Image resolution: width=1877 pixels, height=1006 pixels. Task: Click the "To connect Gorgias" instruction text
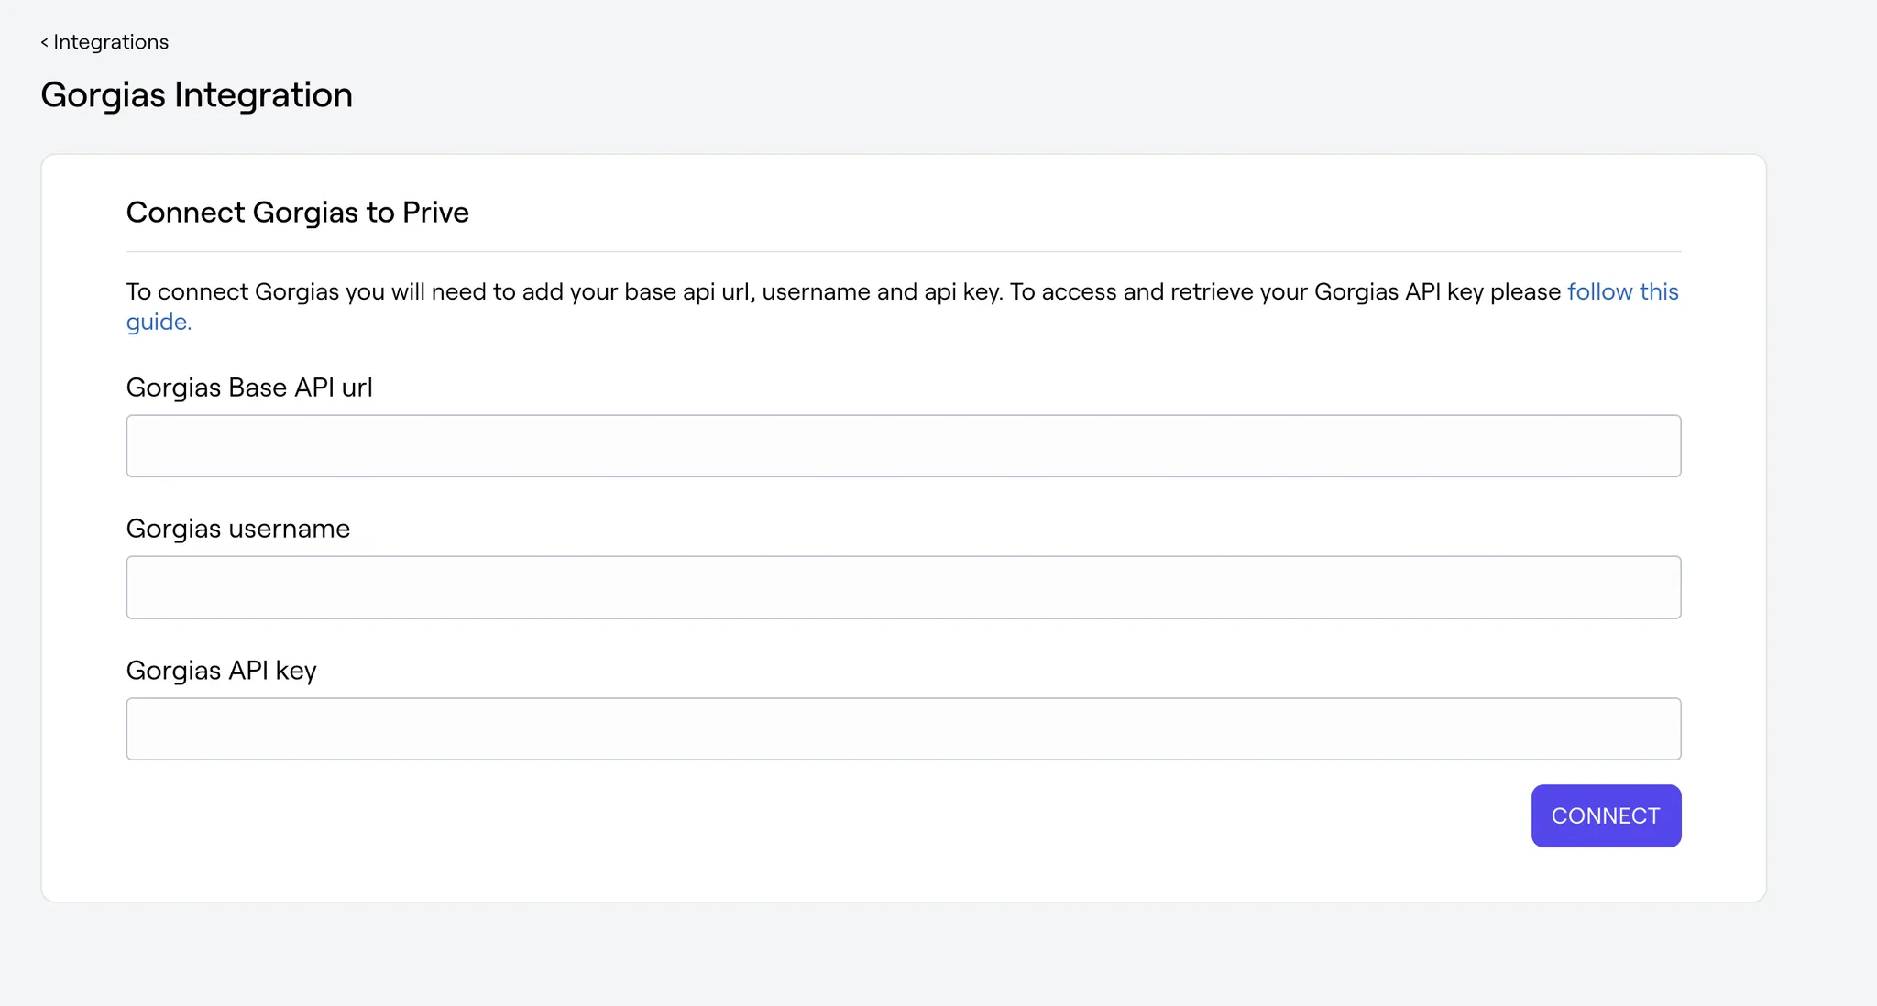pos(233,291)
